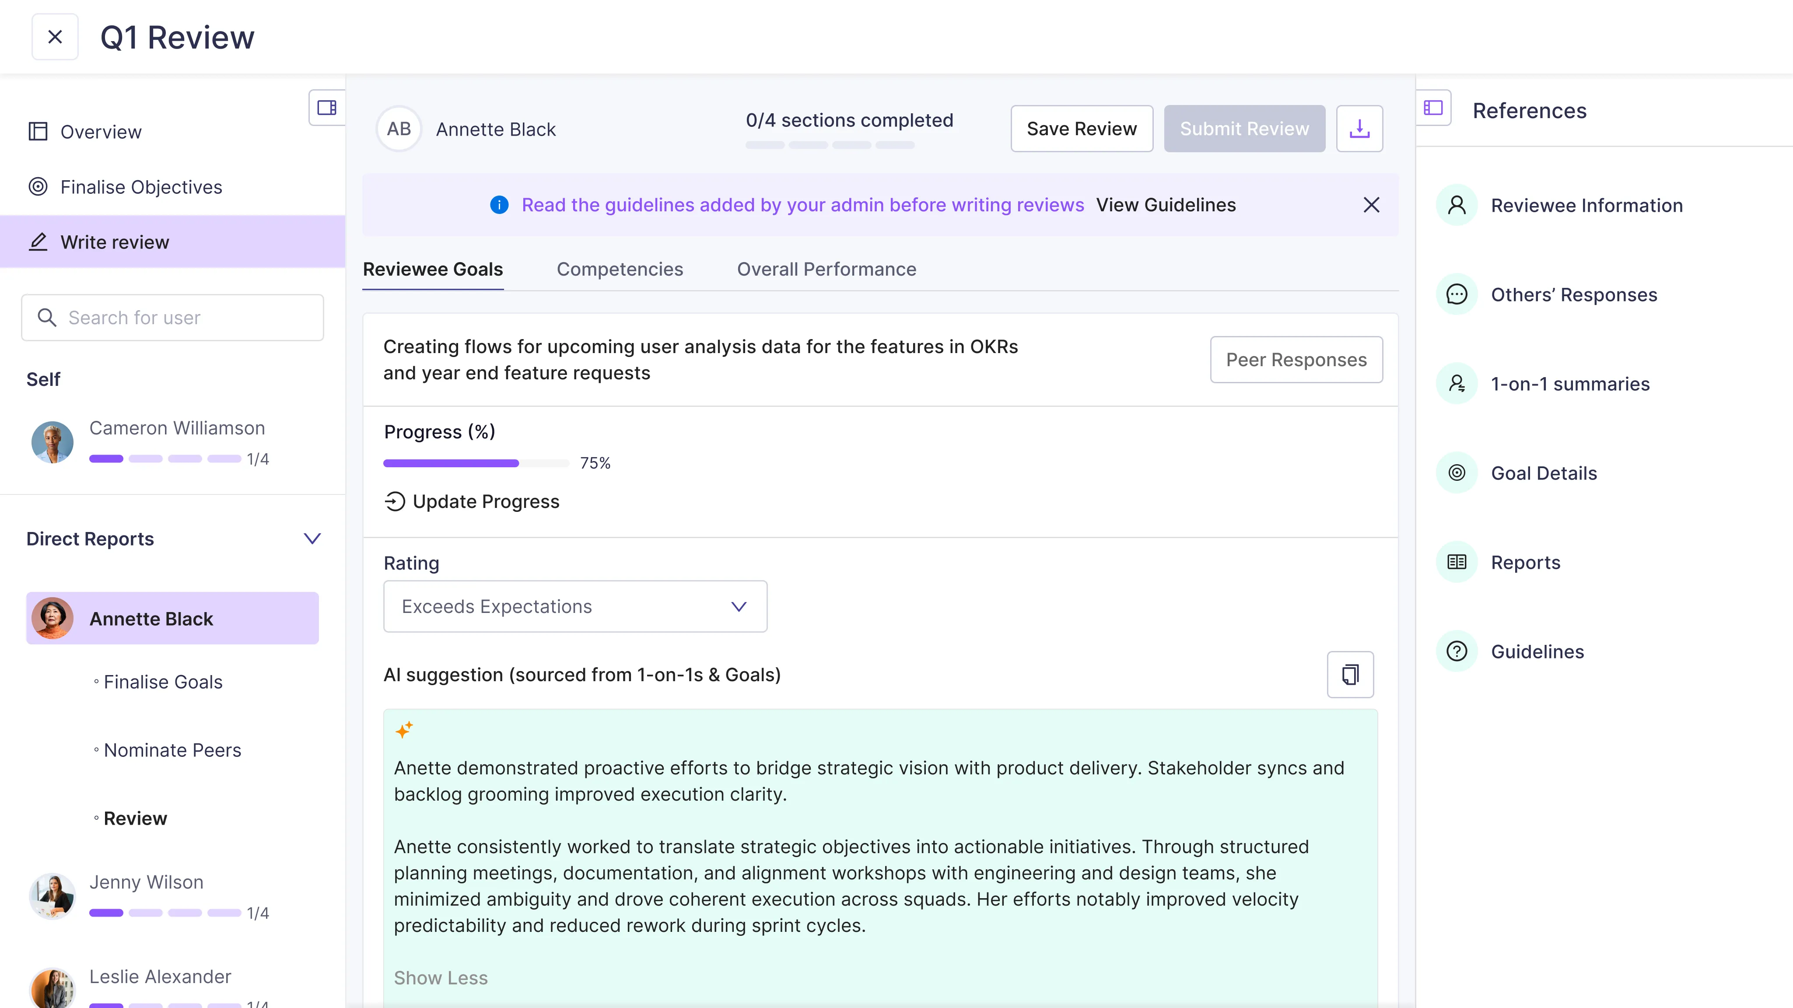The image size is (1793, 1008).
Task: Copy the AI suggestion text
Action: pos(1350,675)
